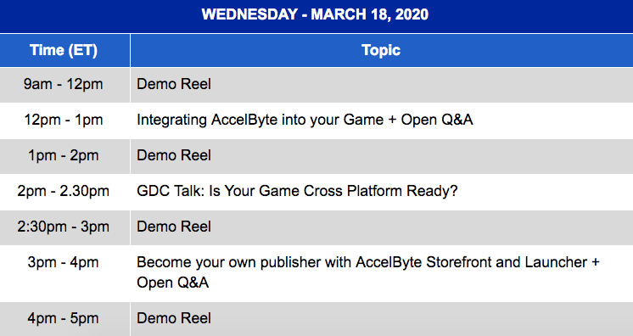
Task: Click the 12pm - 1pm time cell
Action: pyautogui.click(x=64, y=120)
